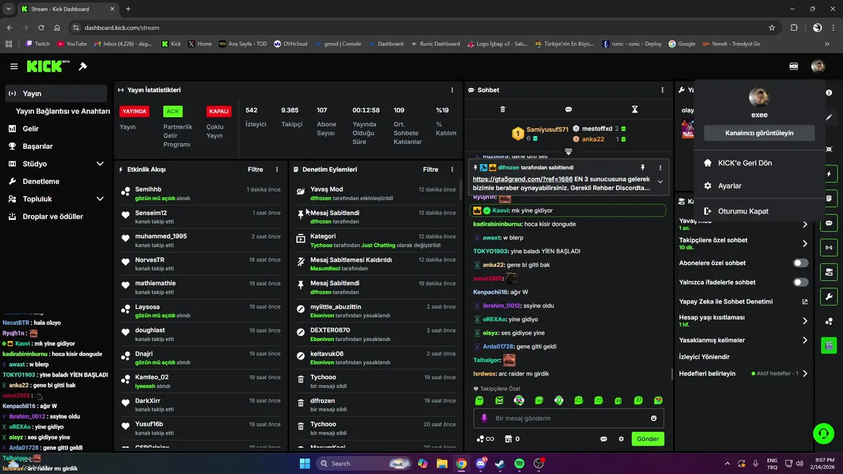Click the emoji picker icon in message box
Screen dimensions: 843x474
[654, 418]
